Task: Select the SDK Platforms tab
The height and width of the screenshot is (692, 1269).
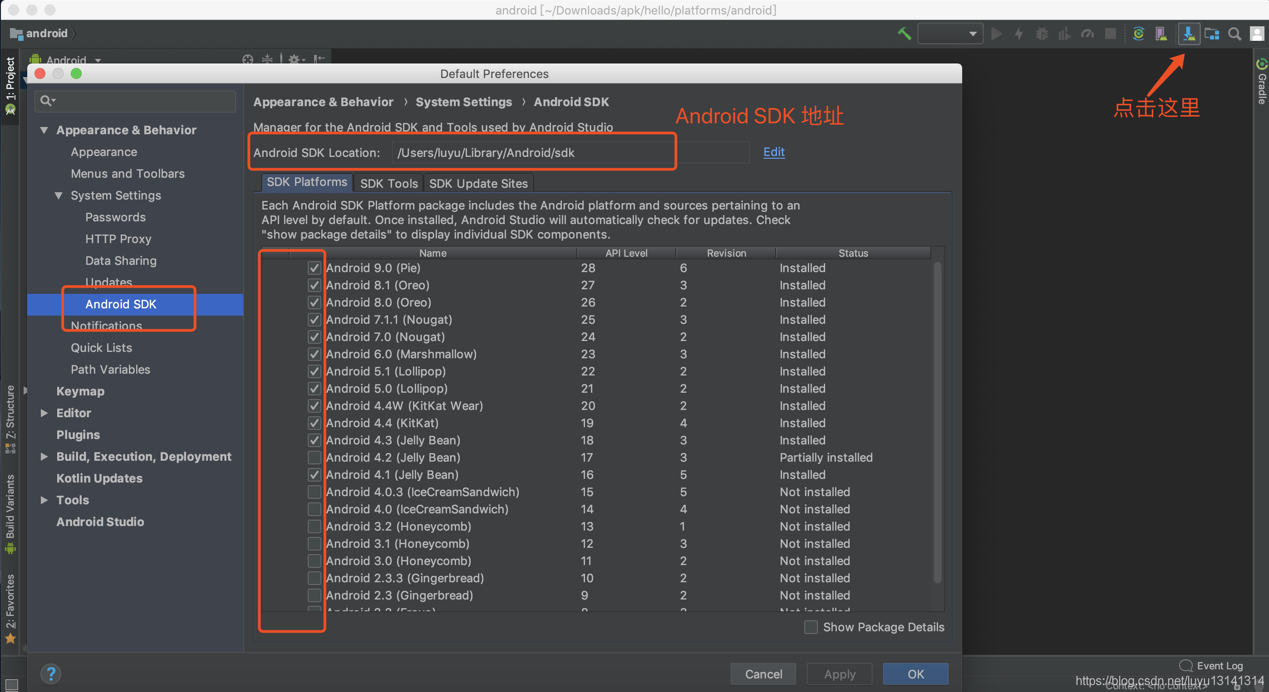Action: [x=307, y=182]
